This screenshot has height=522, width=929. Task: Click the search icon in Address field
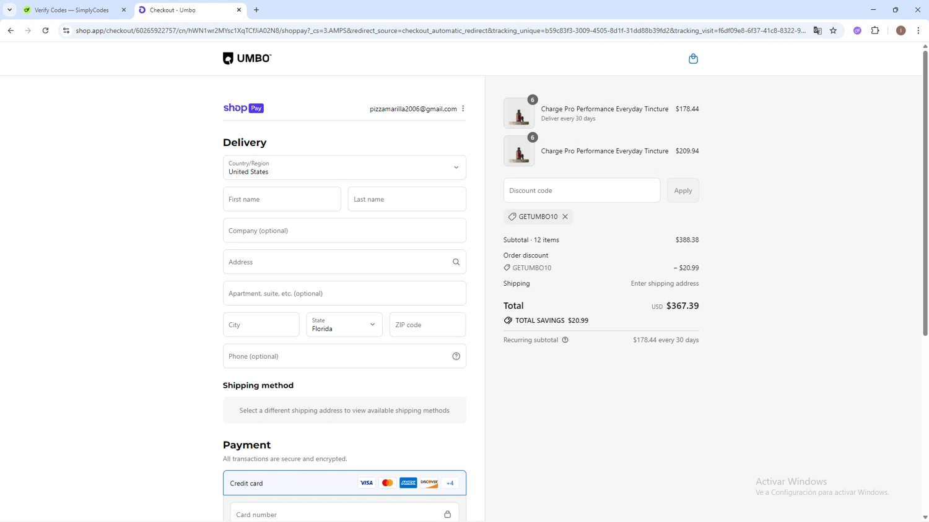pyautogui.click(x=456, y=262)
